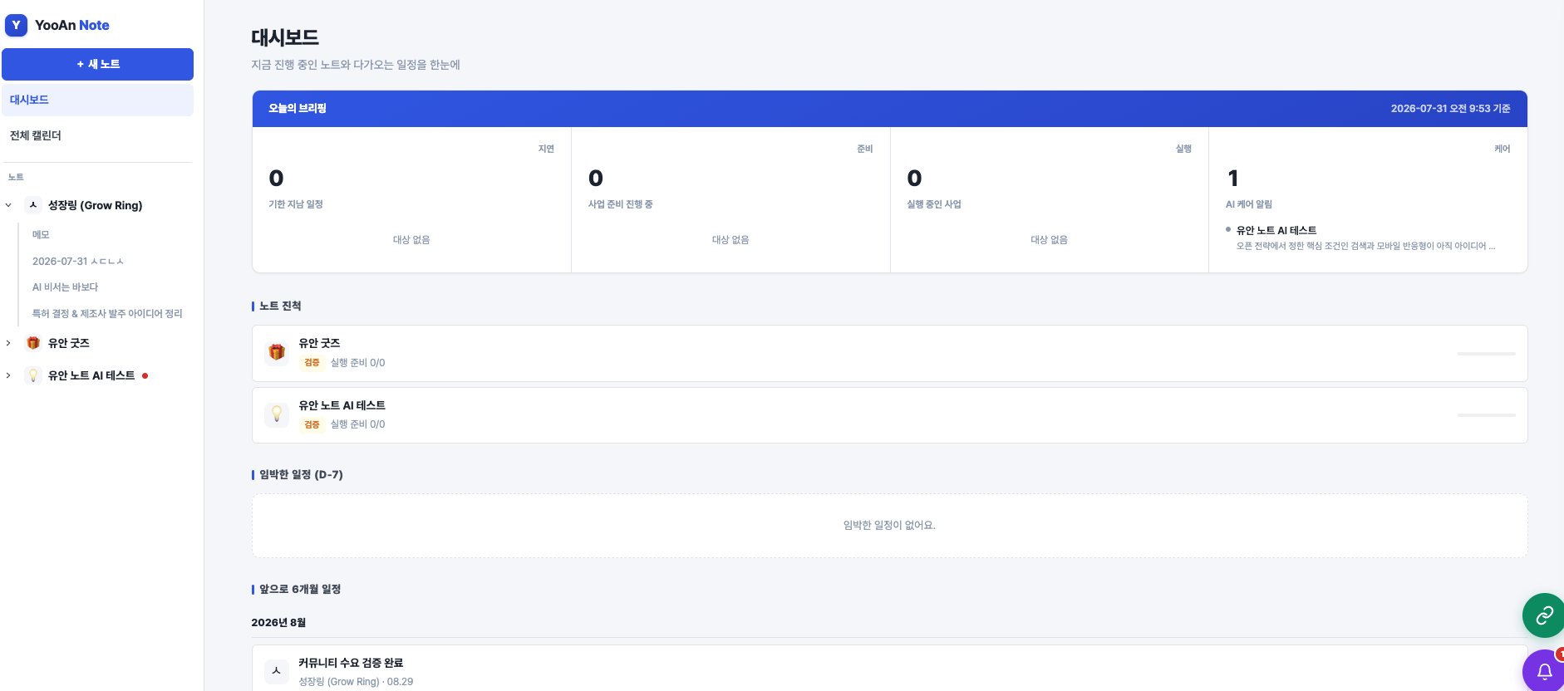Open 특허 결정 & 제조사 발주 아이디어 정리 note
Screen dimensions: 1564x691
point(107,314)
